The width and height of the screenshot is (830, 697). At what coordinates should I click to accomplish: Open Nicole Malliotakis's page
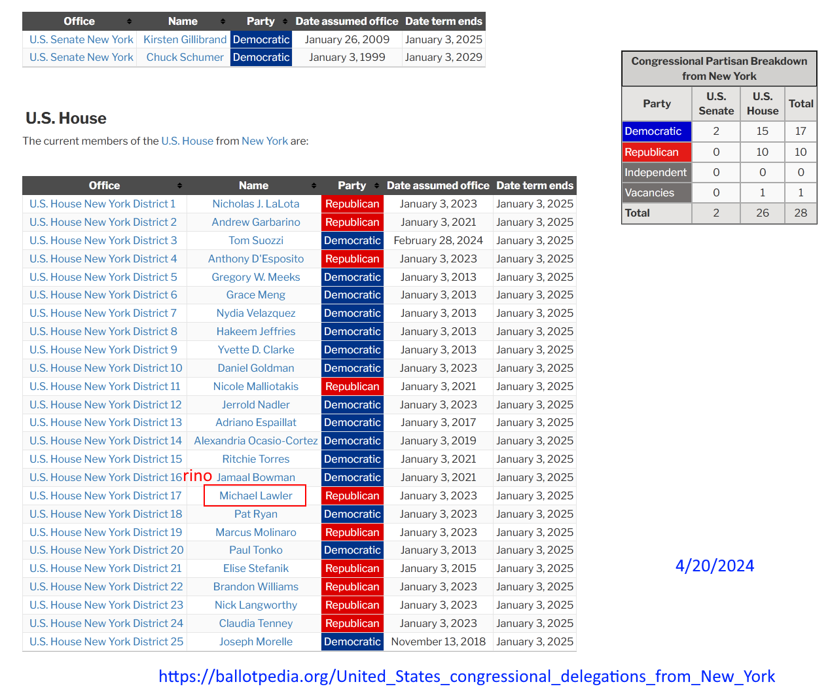(x=256, y=387)
